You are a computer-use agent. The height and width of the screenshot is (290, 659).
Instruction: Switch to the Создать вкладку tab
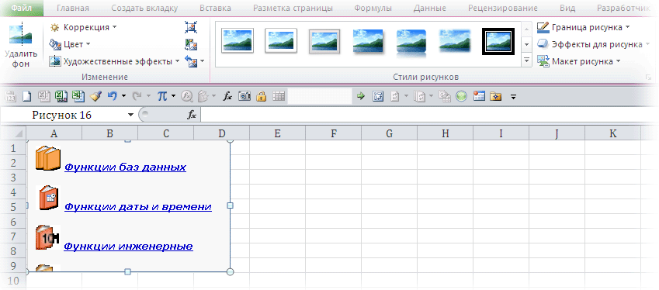pyautogui.click(x=144, y=8)
